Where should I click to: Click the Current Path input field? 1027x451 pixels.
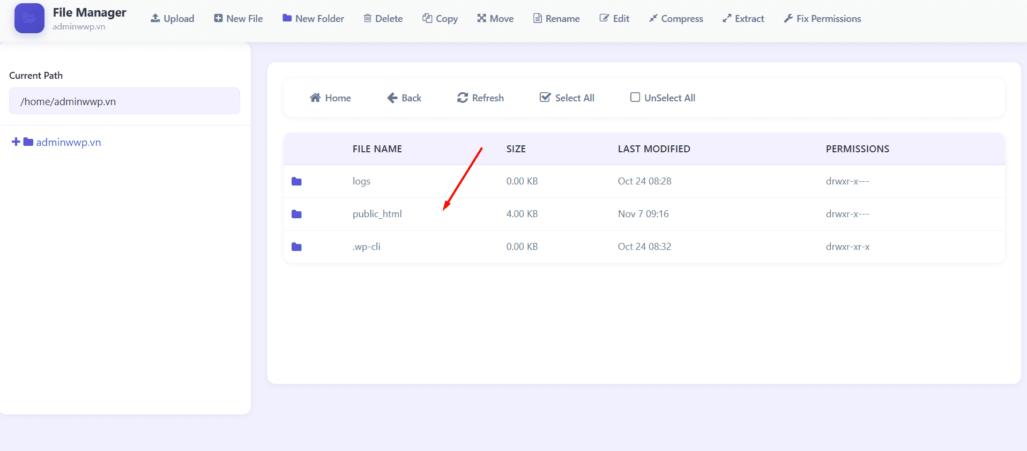(x=124, y=101)
